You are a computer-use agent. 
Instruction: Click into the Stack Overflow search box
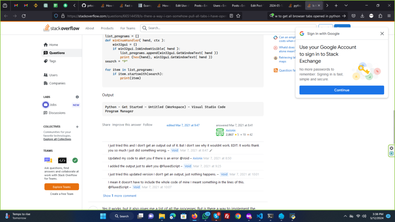tap(228, 28)
